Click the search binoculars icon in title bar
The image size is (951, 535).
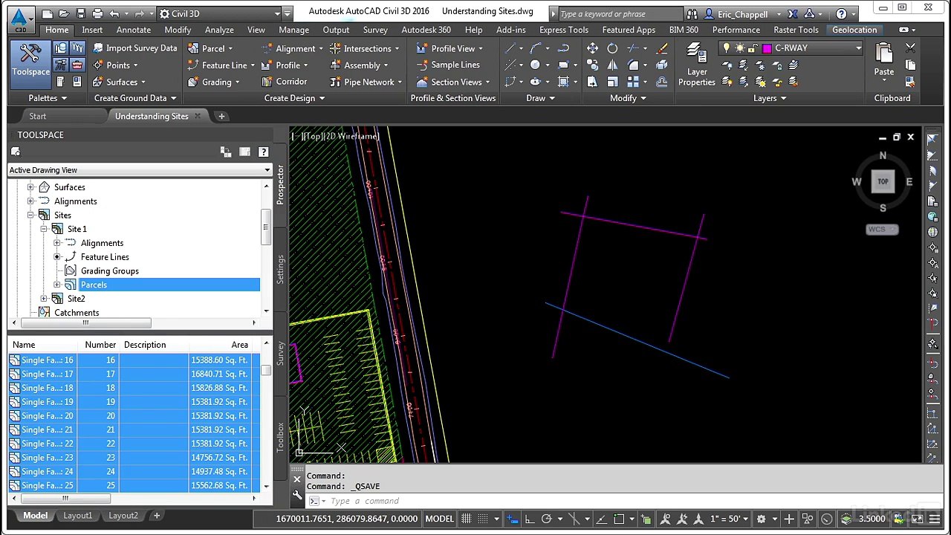coord(692,14)
